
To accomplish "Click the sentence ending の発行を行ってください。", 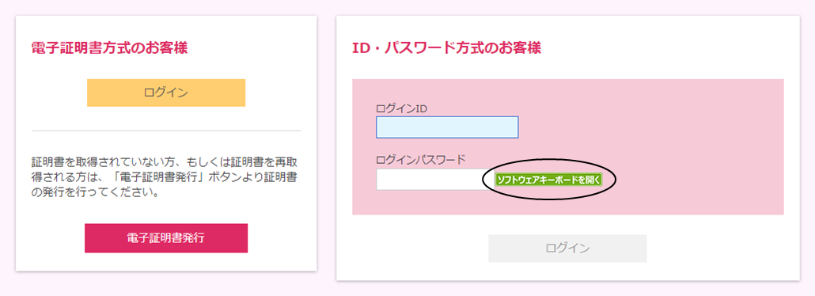I will [94, 194].
